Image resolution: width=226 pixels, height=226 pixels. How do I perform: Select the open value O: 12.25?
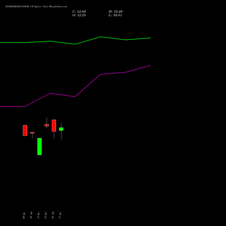tap(79, 15)
